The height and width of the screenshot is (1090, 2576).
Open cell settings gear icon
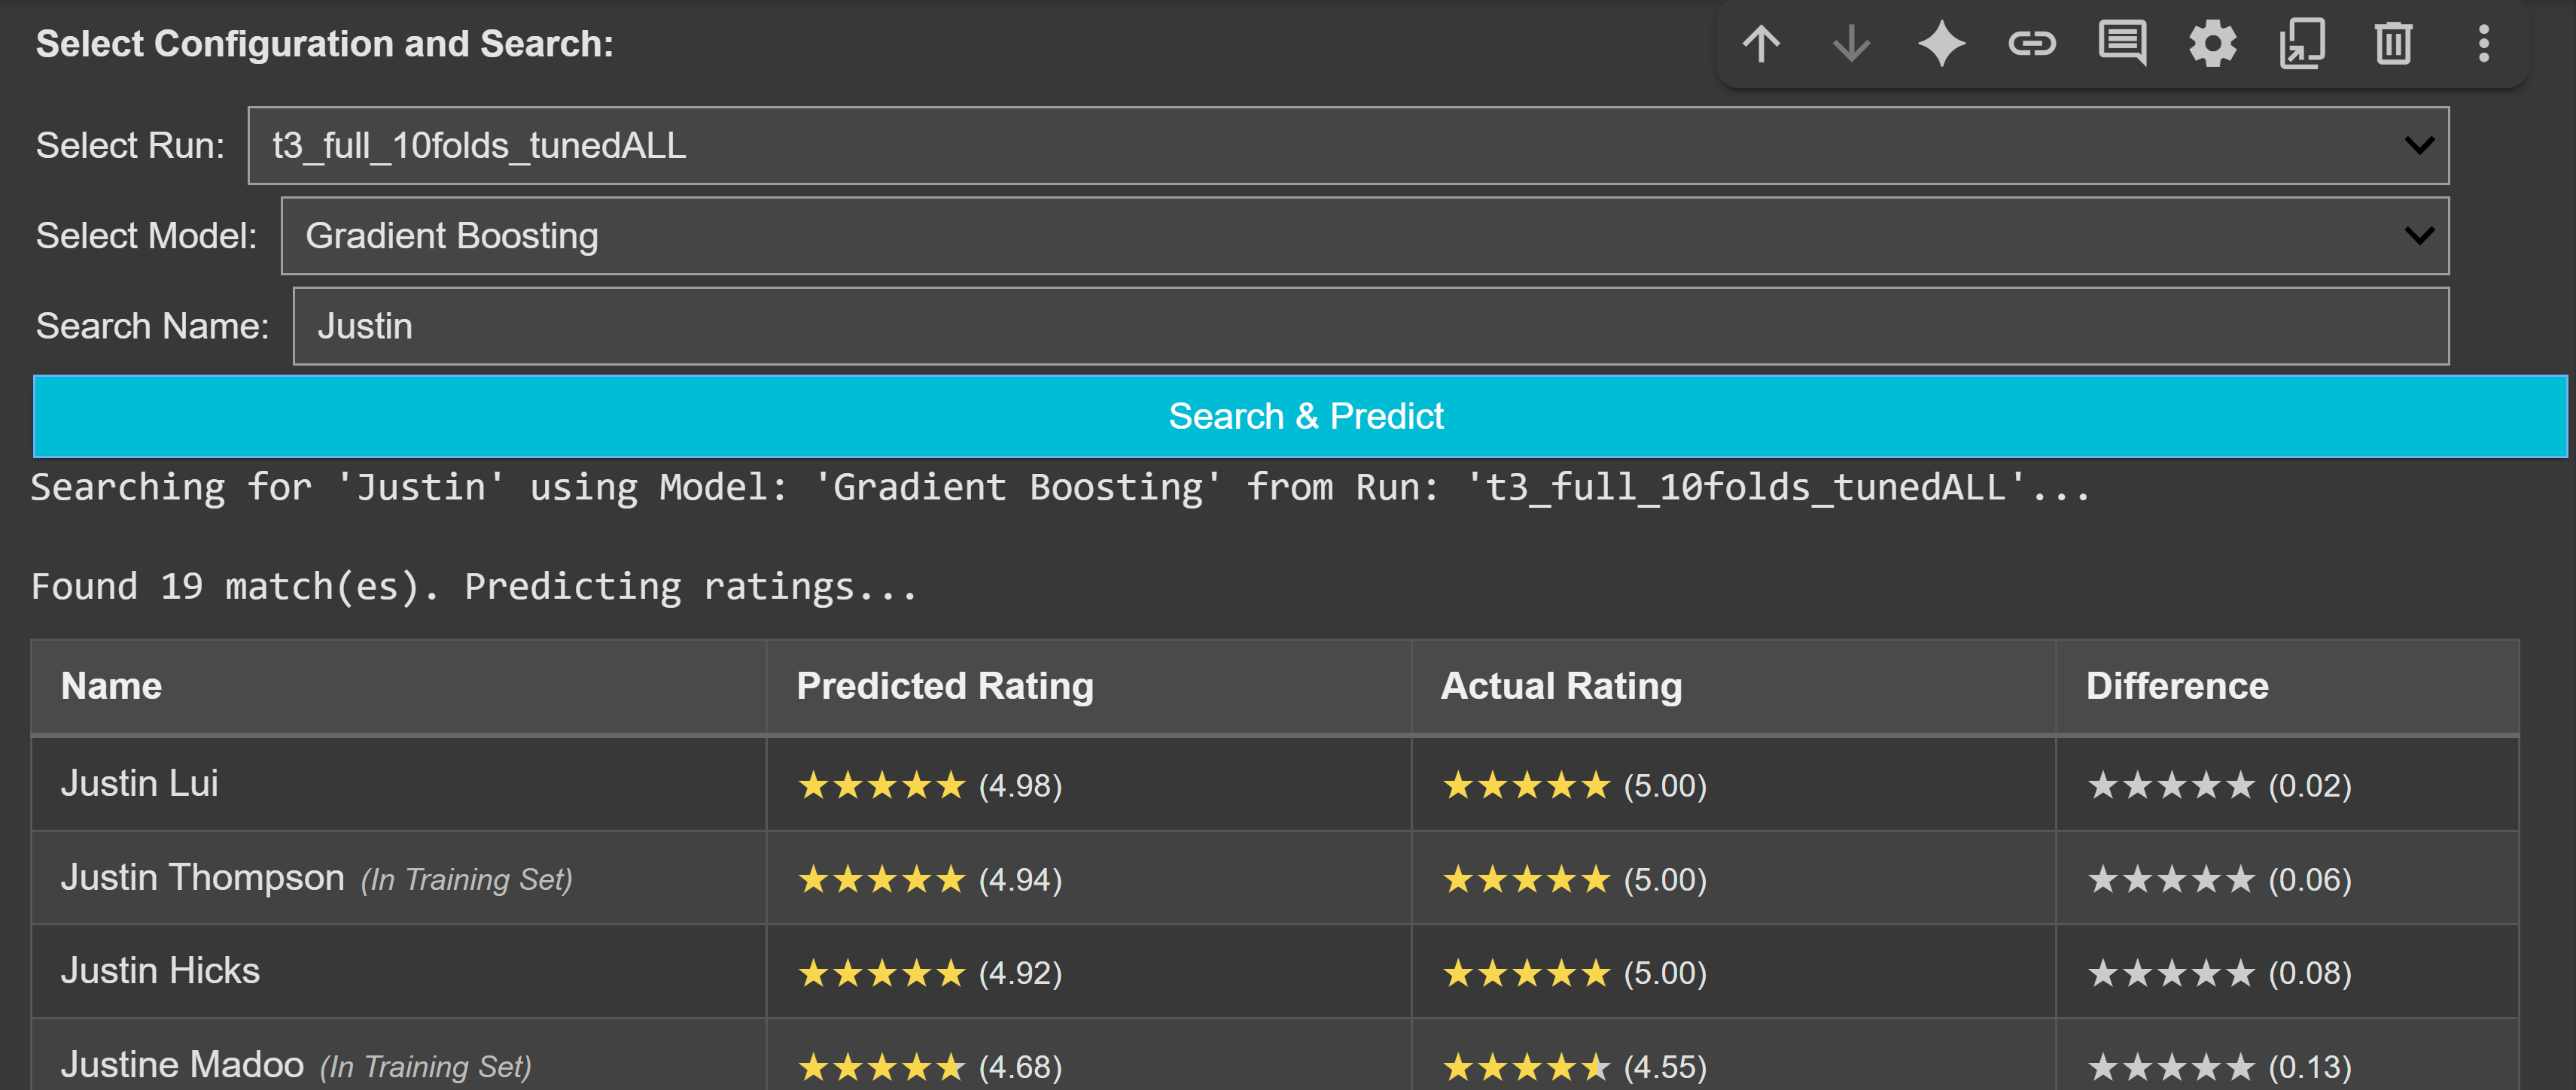(x=2212, y=44)
